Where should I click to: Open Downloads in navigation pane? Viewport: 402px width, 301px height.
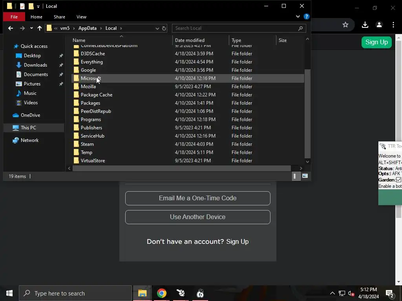click(x=35, y=65)
